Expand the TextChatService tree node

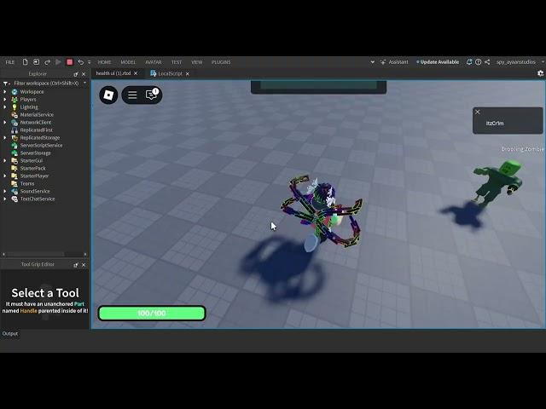tap(5, 199)
